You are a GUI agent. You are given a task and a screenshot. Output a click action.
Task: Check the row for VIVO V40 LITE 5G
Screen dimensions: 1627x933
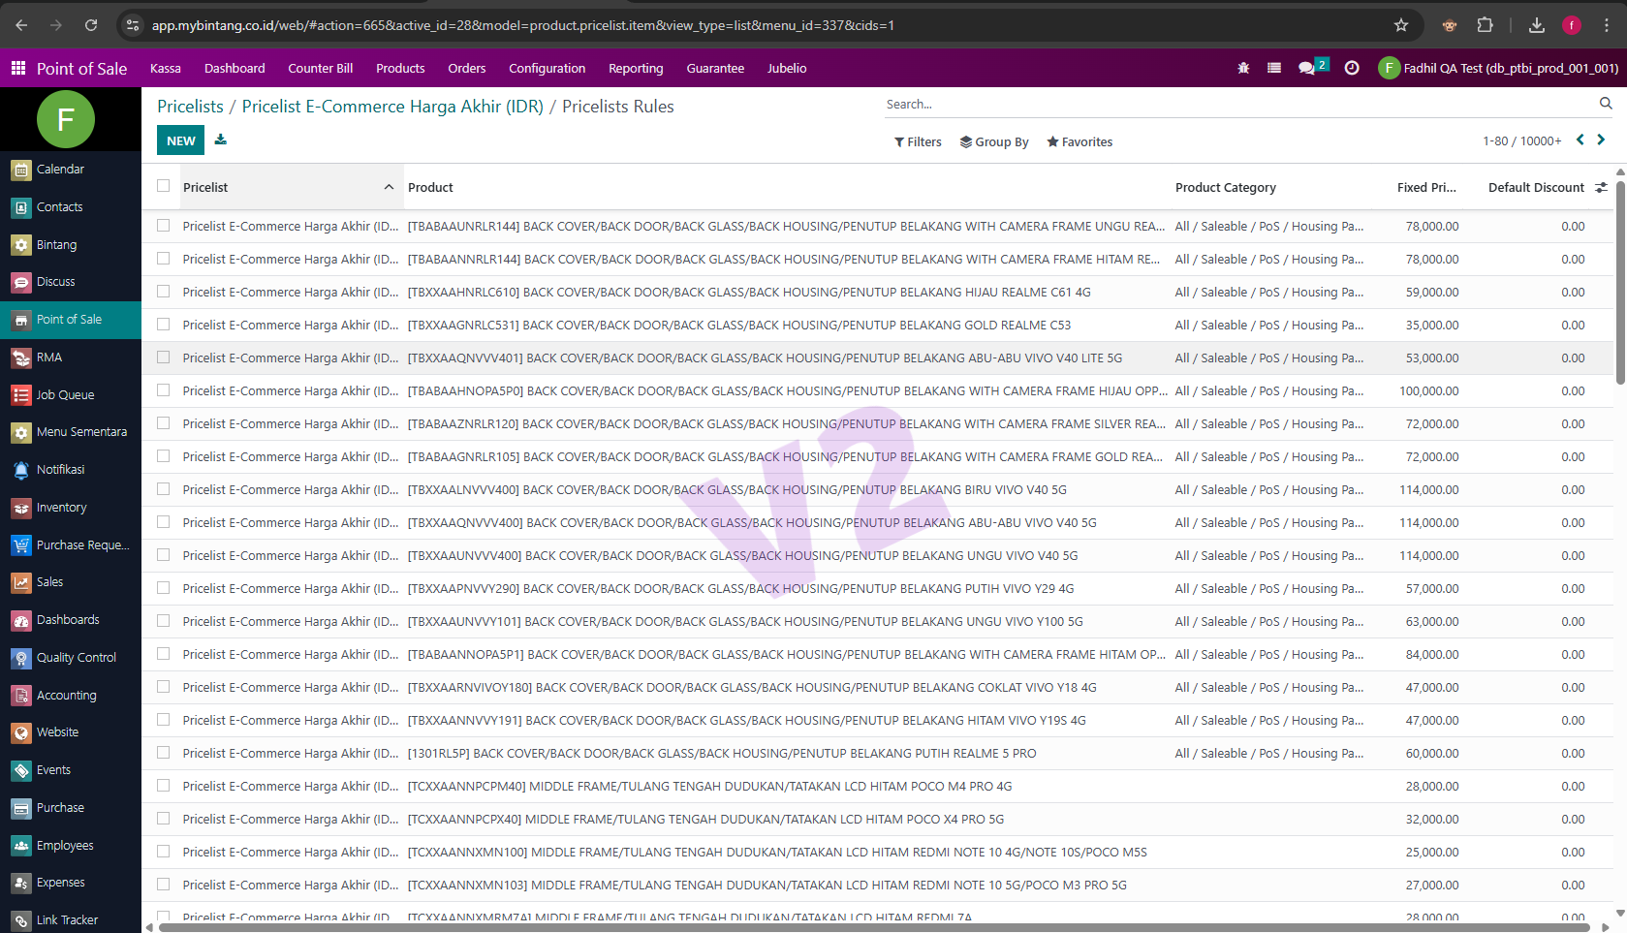click(x=164, y=358)
